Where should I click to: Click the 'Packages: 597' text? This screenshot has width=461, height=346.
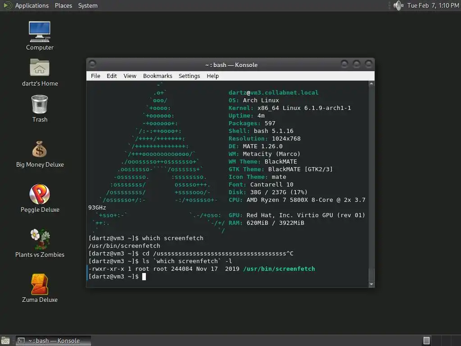coord(252,123)
